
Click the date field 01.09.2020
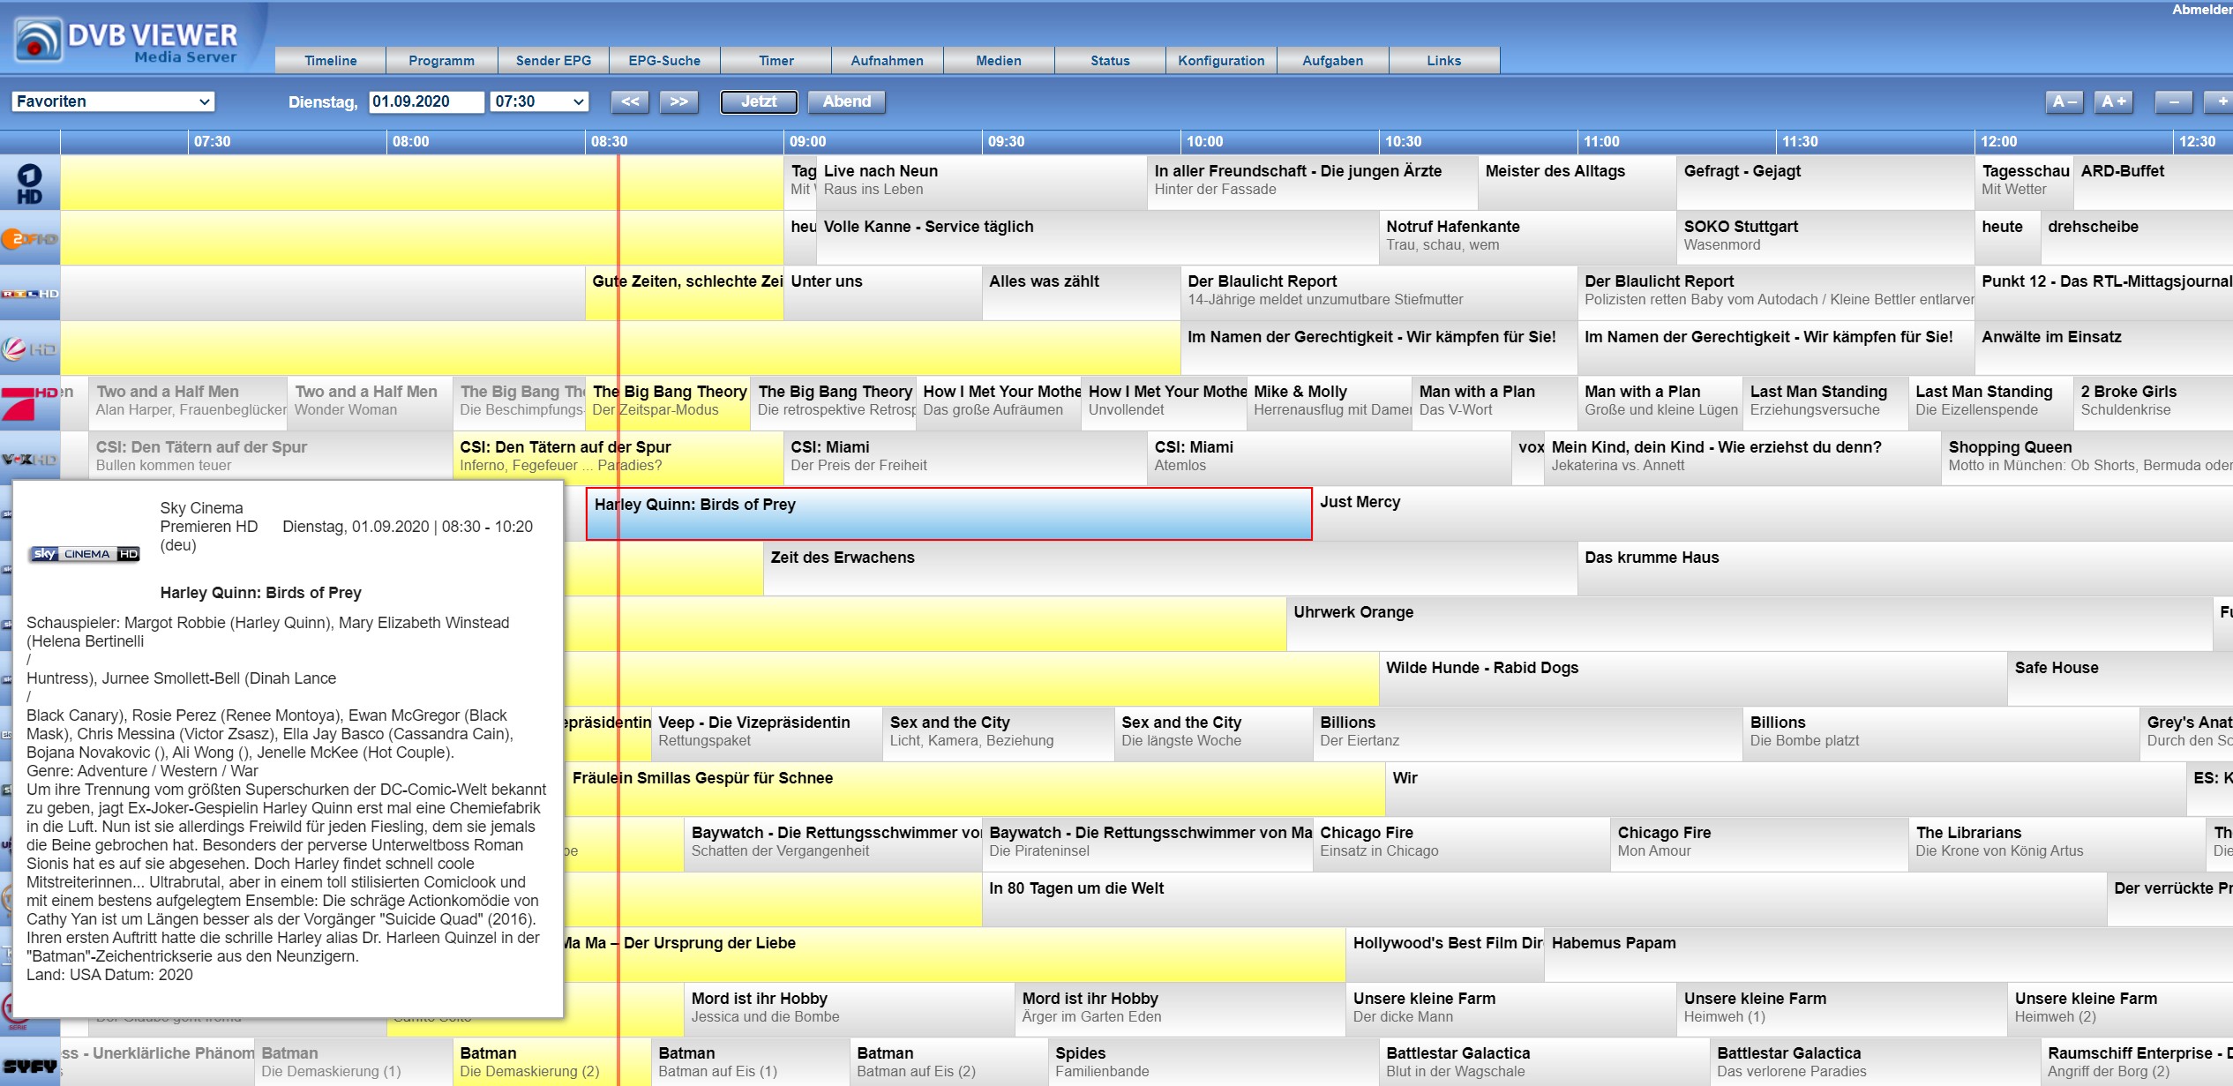pyautogui.click(x=426, y=101)
